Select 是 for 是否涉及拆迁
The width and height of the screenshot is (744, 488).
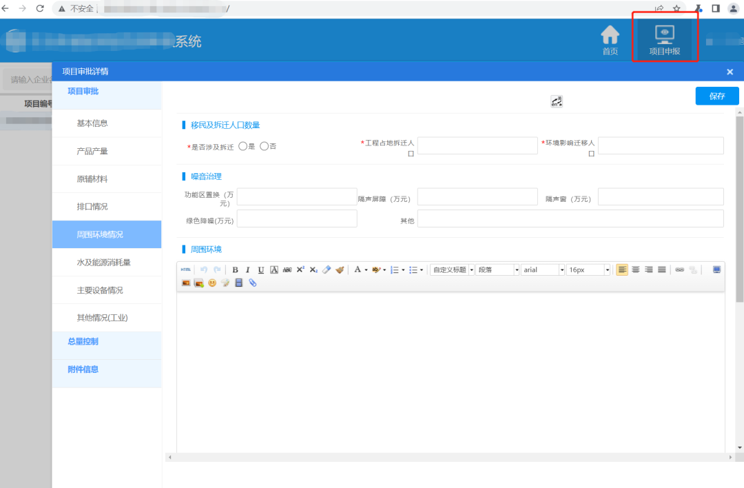click(243, 146)
